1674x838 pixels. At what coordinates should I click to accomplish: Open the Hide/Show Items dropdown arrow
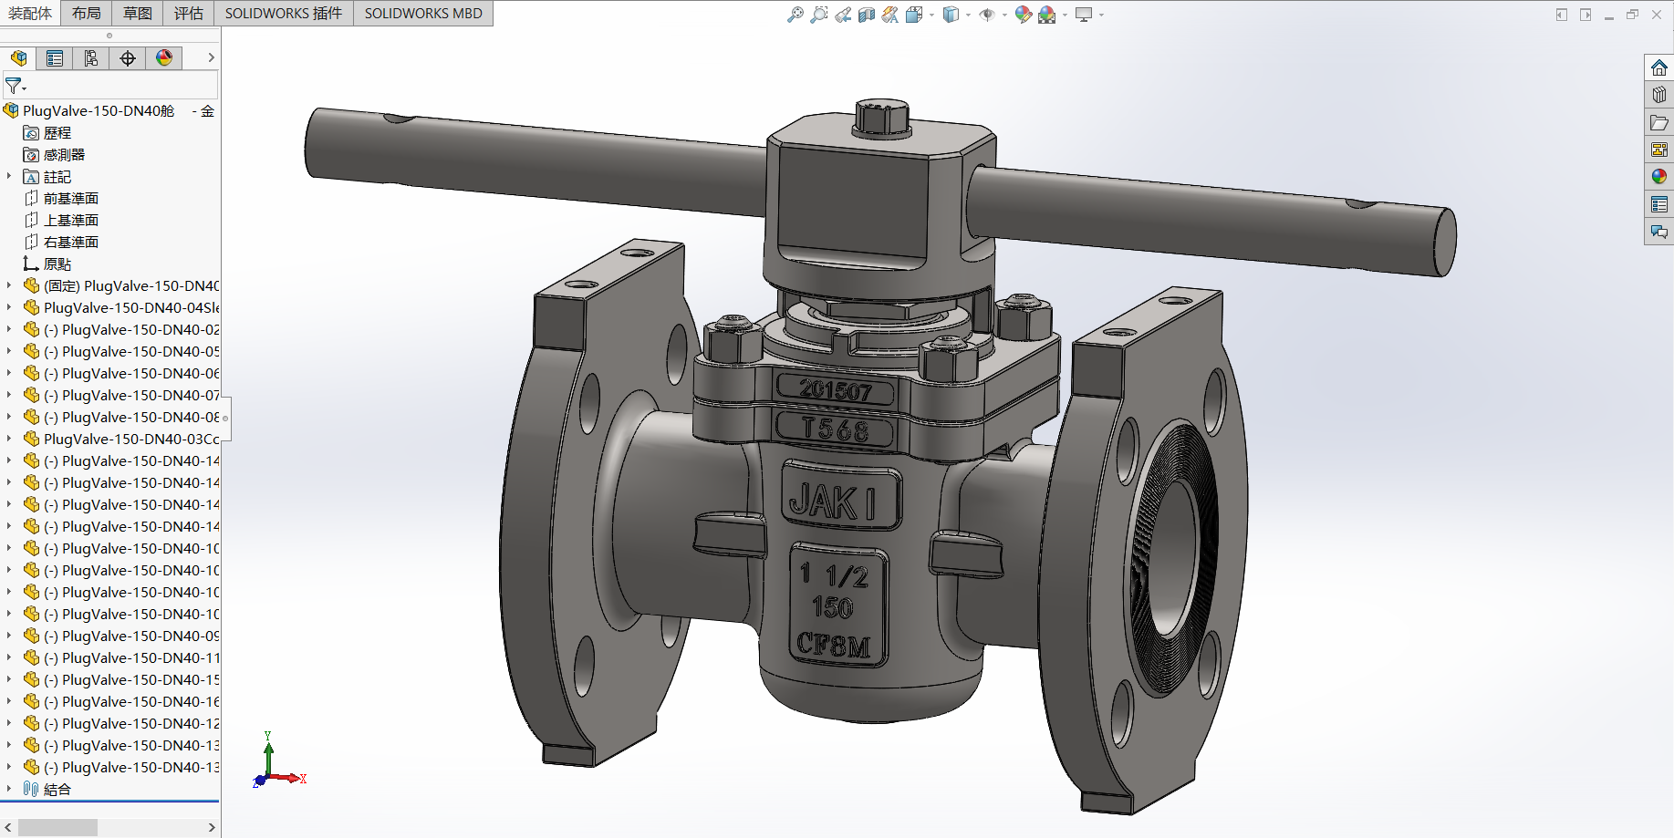click(x=1004, y=15)
